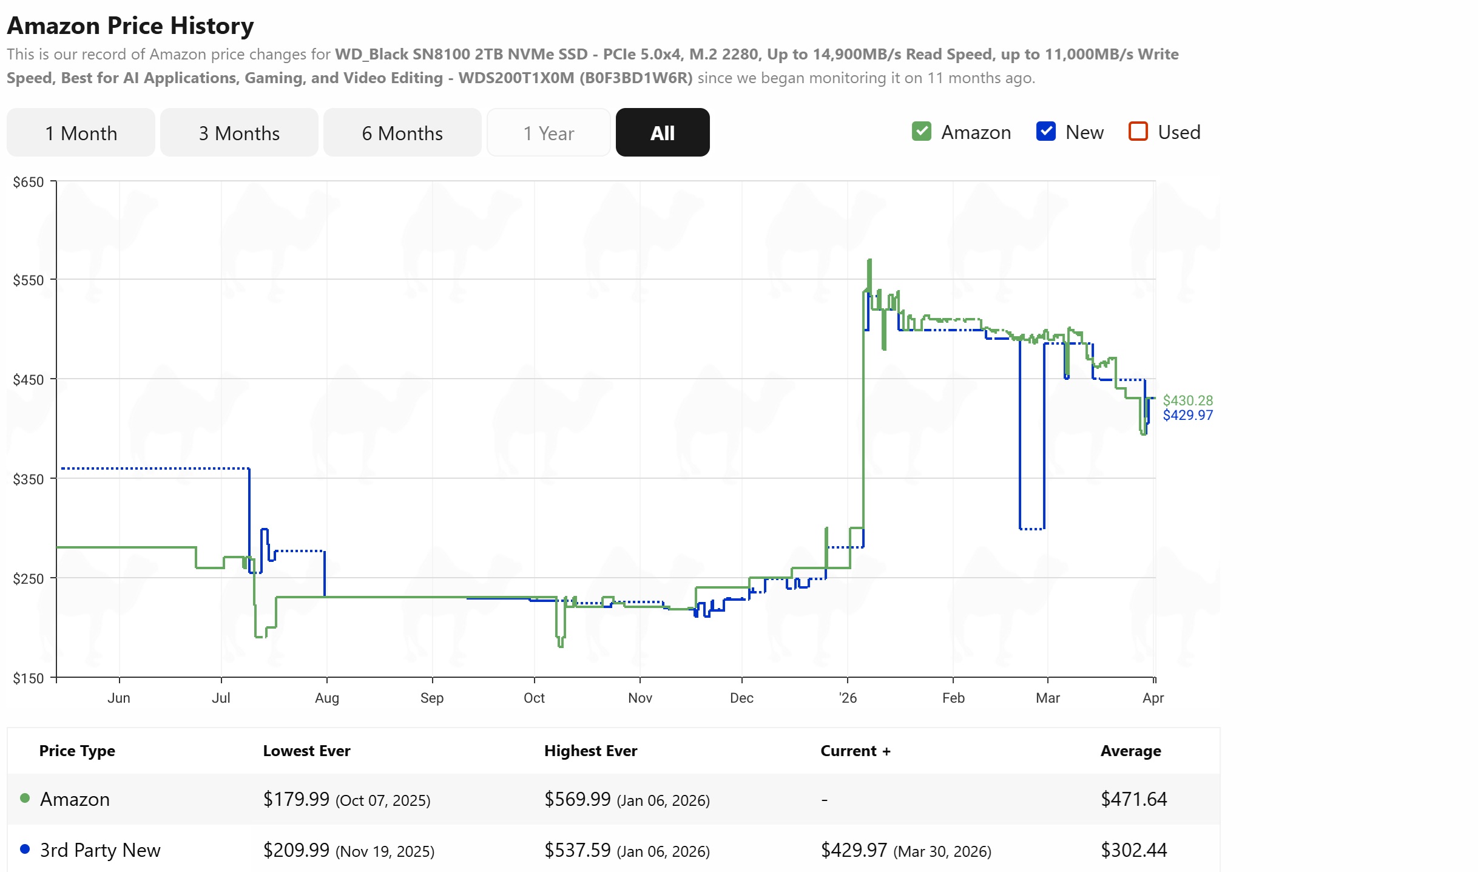Image resolution: width=1478 pixels, height=872 pixels.
Task: Click the All time range button
Action: click(x=662, y=132)
